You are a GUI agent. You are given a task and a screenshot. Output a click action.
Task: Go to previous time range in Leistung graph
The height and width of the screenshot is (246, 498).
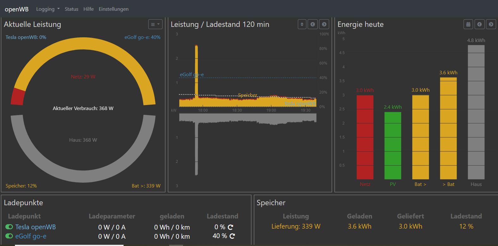[x=313, y=24]
